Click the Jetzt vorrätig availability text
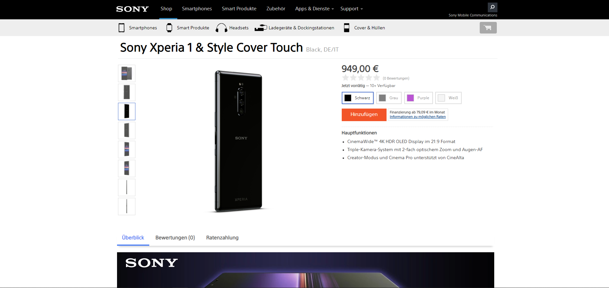 (x=353, y=86)
